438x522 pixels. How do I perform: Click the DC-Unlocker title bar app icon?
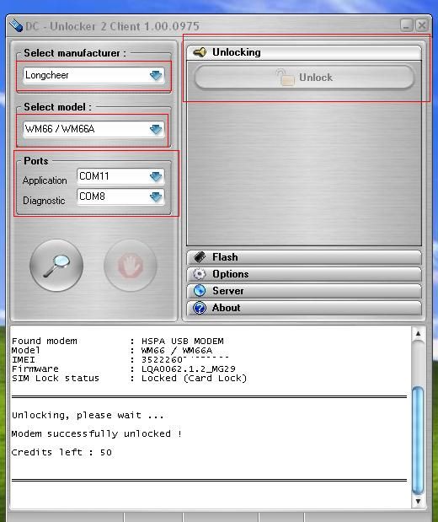coord(16,25)
